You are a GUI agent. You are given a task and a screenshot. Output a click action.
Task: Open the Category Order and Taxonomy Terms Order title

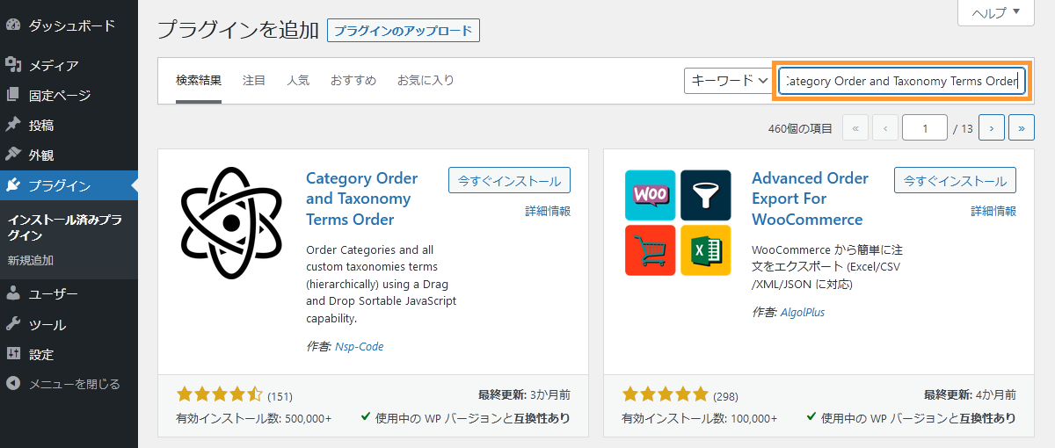click(362, 199)
